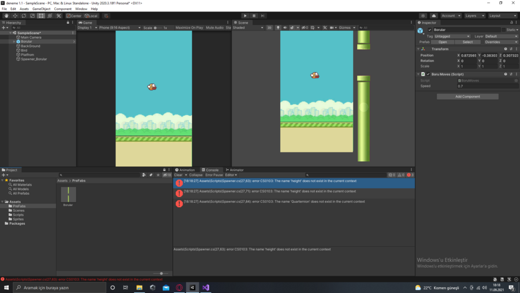
Task: Click the cloud services icon
Action: point(434,16)
